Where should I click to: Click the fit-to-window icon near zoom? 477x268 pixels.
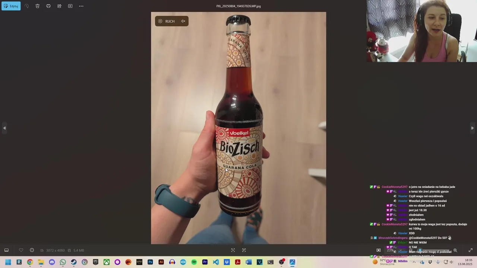coord(379,250)
